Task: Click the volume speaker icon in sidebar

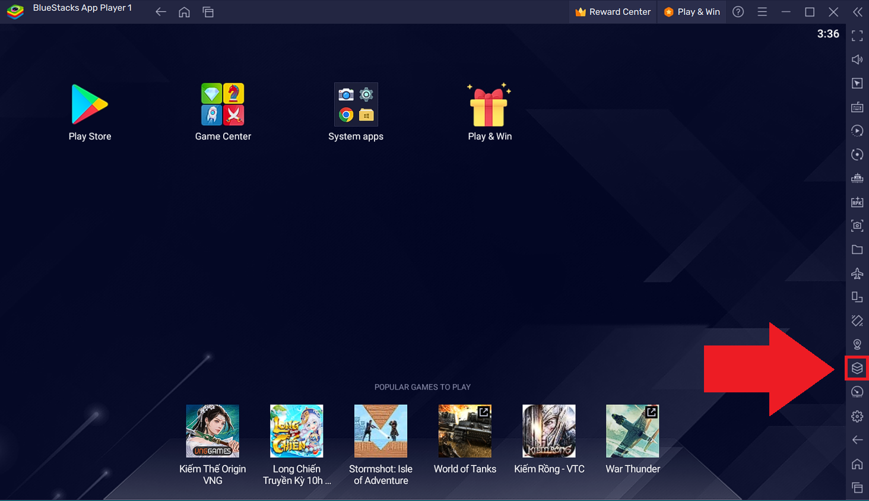Action: click(x=857, y=59)
